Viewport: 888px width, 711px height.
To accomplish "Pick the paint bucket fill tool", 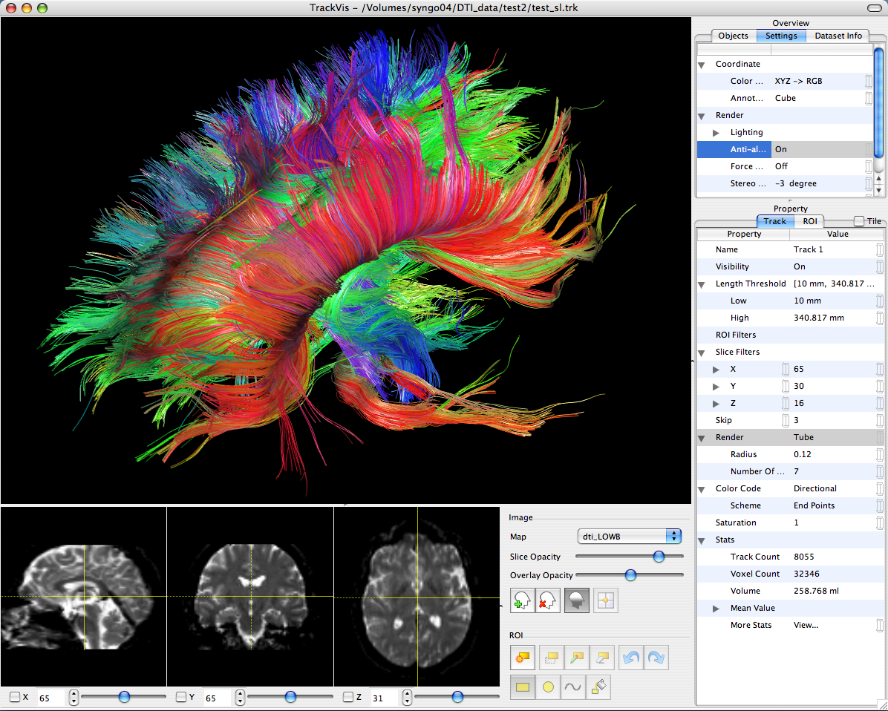I will pyautogui.click(x=598, y=687).
